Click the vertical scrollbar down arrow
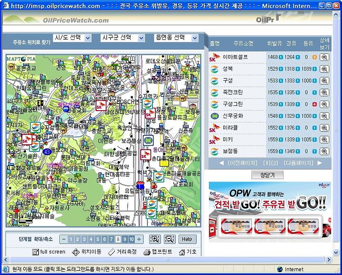Image resolution: width=342 pixels, height=275 pixels. 336,252
